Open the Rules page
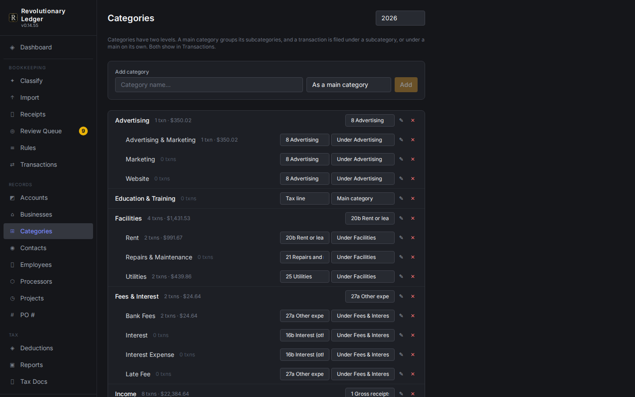This screenshot has width=635, height=397. click(x=48, y=148)
